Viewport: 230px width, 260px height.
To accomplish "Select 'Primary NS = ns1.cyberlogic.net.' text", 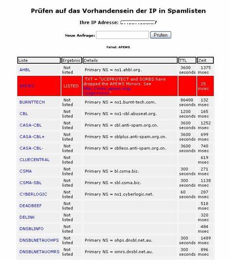I will (119, 194).
